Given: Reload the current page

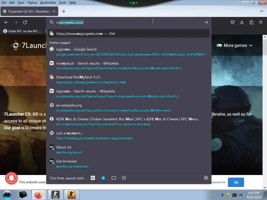Looking at the screenshot, I should pos(25,22).
